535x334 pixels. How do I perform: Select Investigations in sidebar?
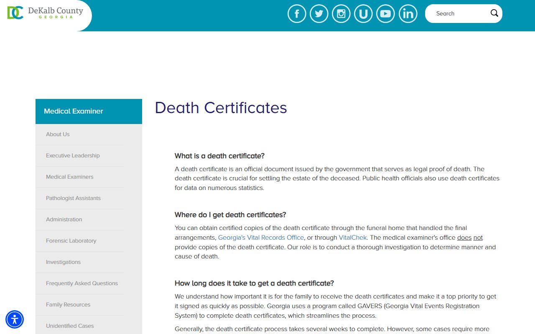click(x=63, y=262)
